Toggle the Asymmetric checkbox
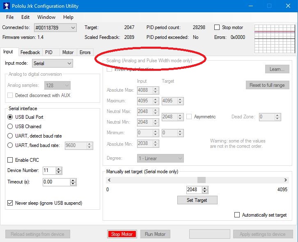The image size is (298, 242). [189, 117]
